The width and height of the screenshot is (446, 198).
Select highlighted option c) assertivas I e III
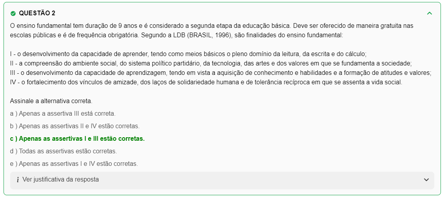[77, 139]
